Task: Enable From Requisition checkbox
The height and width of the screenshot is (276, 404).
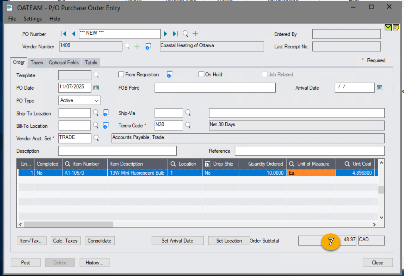Action: [121, 74]
